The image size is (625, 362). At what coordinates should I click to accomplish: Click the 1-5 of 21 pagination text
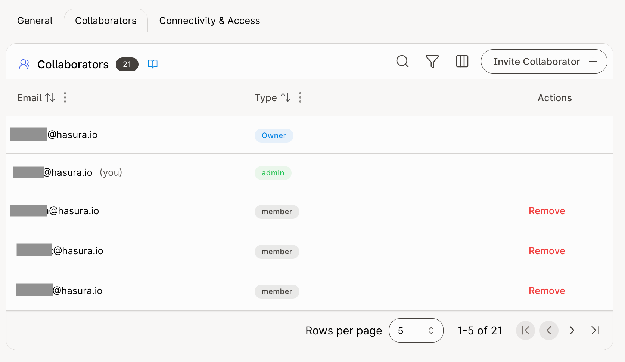click(x=480, y=330)
